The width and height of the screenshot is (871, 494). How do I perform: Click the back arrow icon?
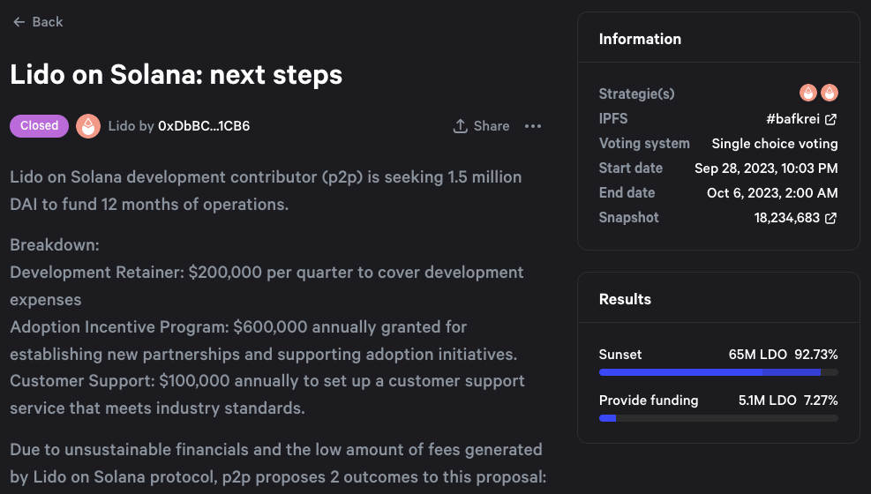(x=19, y=22)
